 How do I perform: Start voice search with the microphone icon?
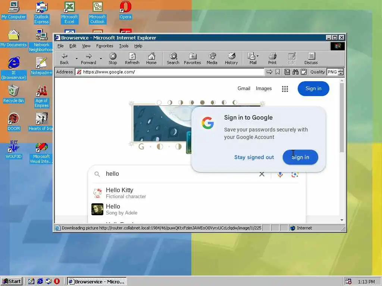280,174
